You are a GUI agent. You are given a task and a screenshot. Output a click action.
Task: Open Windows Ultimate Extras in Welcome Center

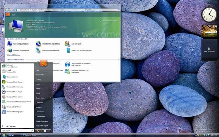[x=48, y=51]
